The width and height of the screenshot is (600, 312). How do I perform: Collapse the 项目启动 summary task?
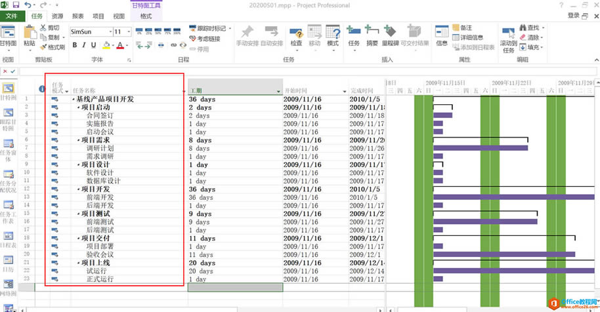point(78,108)
